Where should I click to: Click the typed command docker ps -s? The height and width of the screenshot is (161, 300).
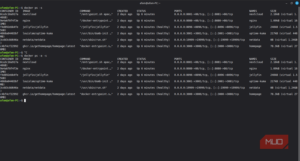(33, 8)
